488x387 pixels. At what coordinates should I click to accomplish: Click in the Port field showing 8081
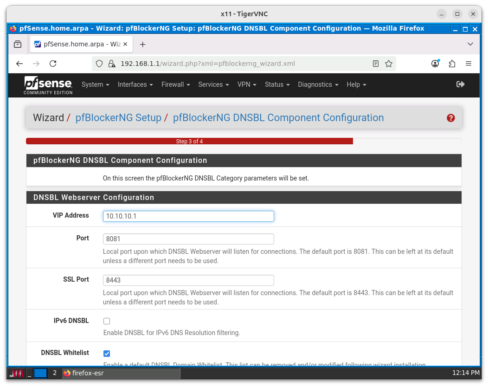coord(188,239)
